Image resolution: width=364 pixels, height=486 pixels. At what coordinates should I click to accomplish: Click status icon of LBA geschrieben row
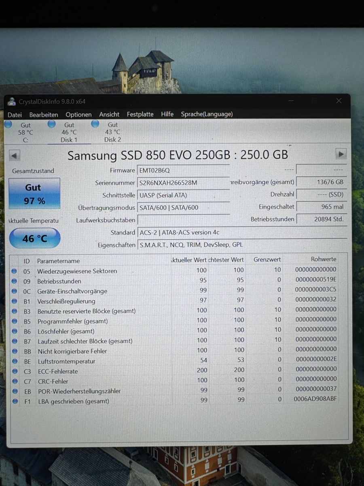15,401
